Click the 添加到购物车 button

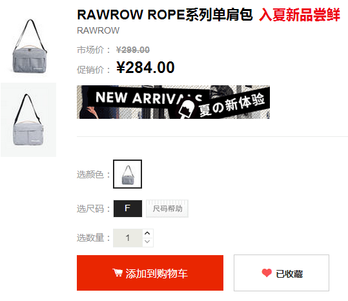[150, 273]
